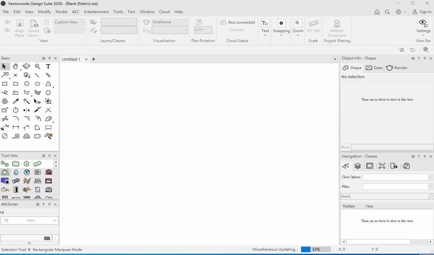The width and height of the screenshot is (434, 255).
Task: Select the Eyedropper tool
Action: (x=16, y=101)
